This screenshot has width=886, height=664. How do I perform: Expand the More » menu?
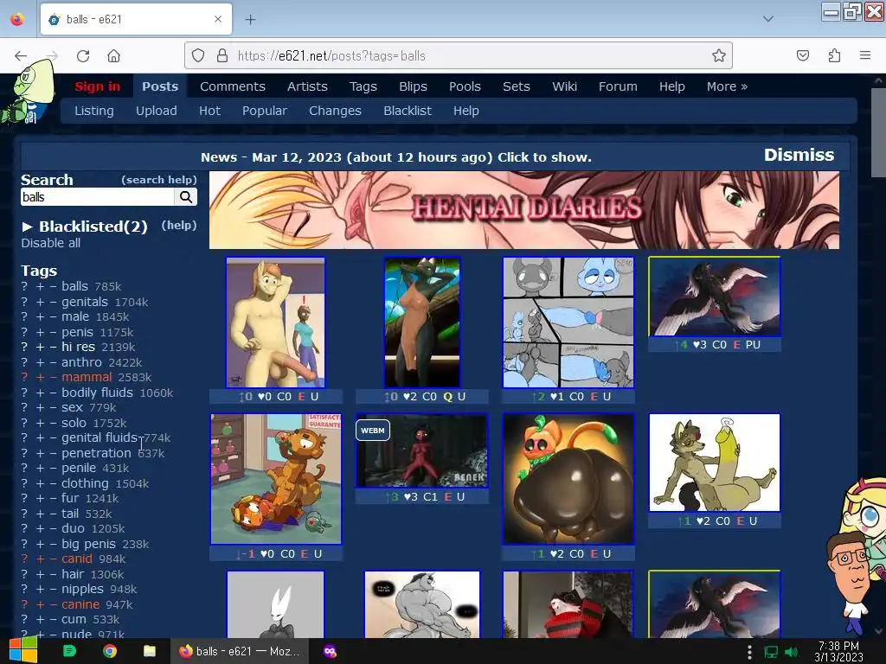pos(727,86)
